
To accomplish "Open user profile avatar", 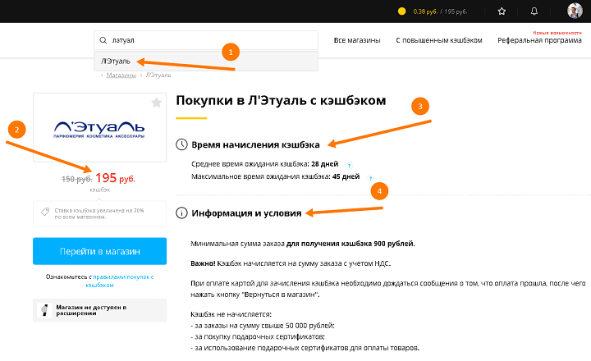I will click(575, 11).
